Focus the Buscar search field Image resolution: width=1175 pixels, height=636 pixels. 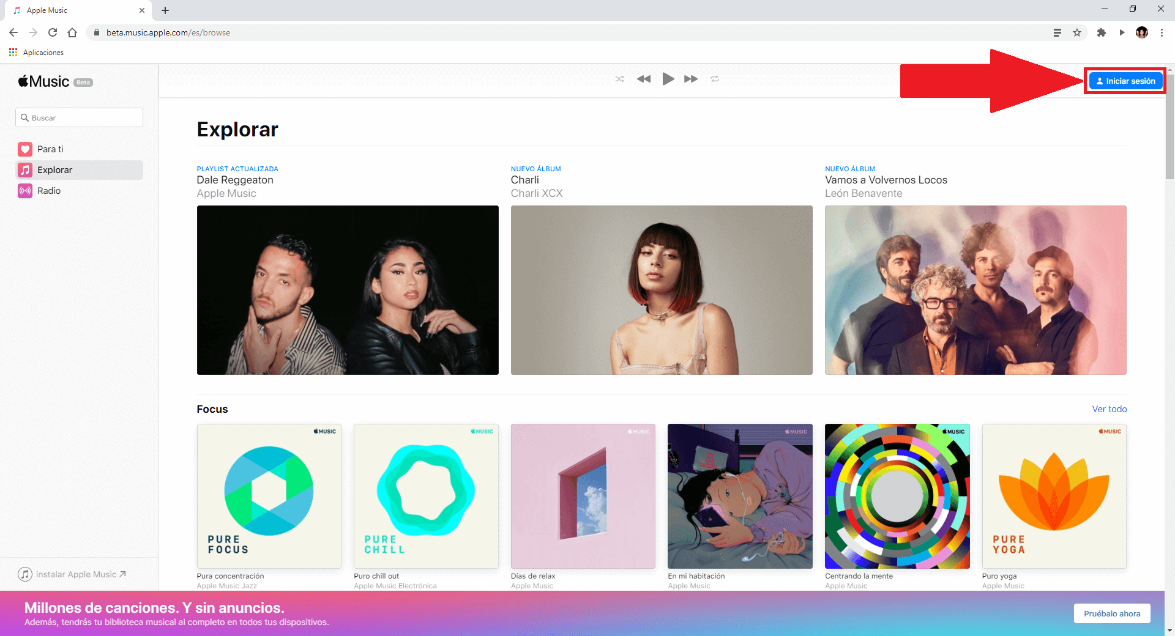tap(79, 117)
